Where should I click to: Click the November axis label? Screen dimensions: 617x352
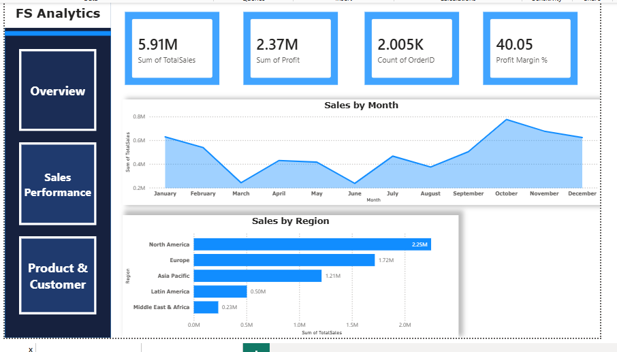coord(544,193)
